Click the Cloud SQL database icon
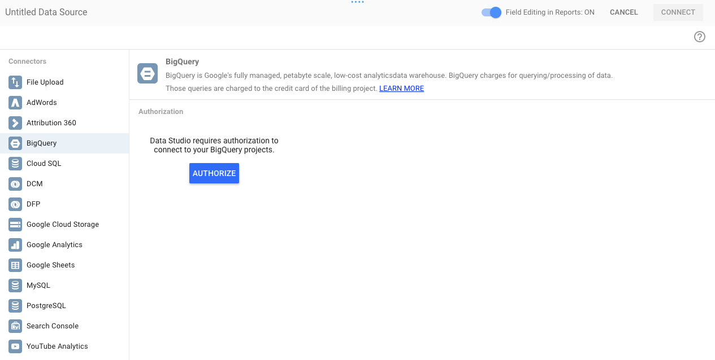The image size is (715, 360). click(x=15, y=164)
